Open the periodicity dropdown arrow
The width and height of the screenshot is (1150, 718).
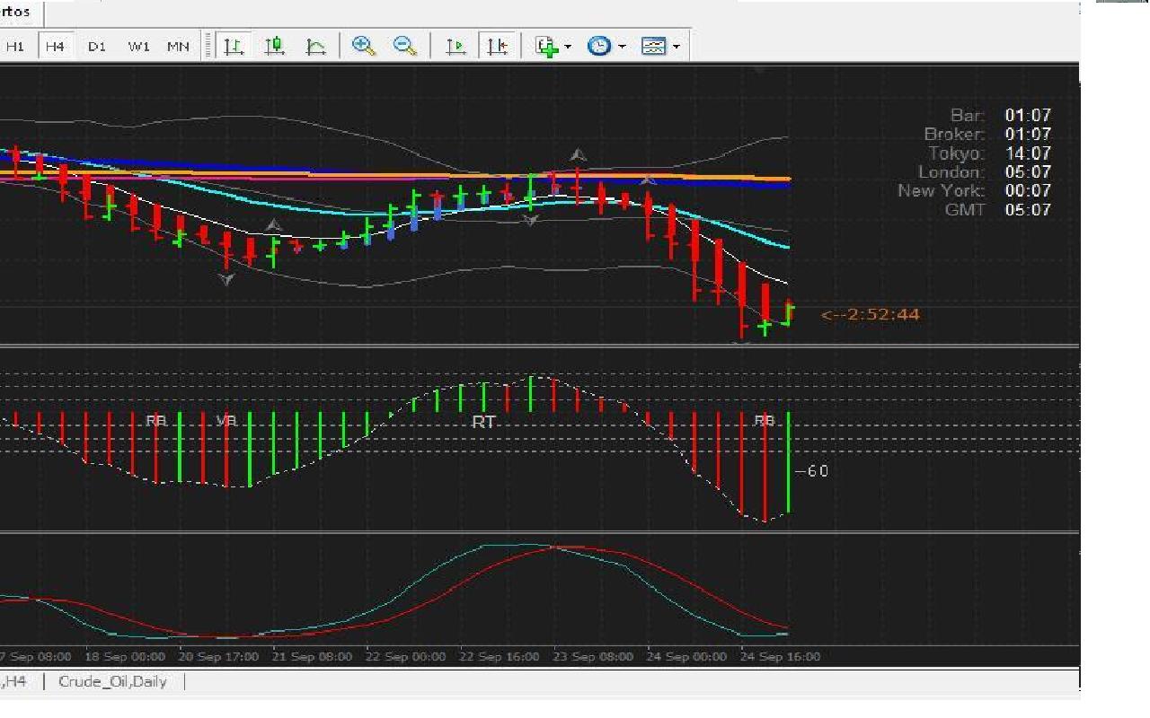click(x=622, y=47)
